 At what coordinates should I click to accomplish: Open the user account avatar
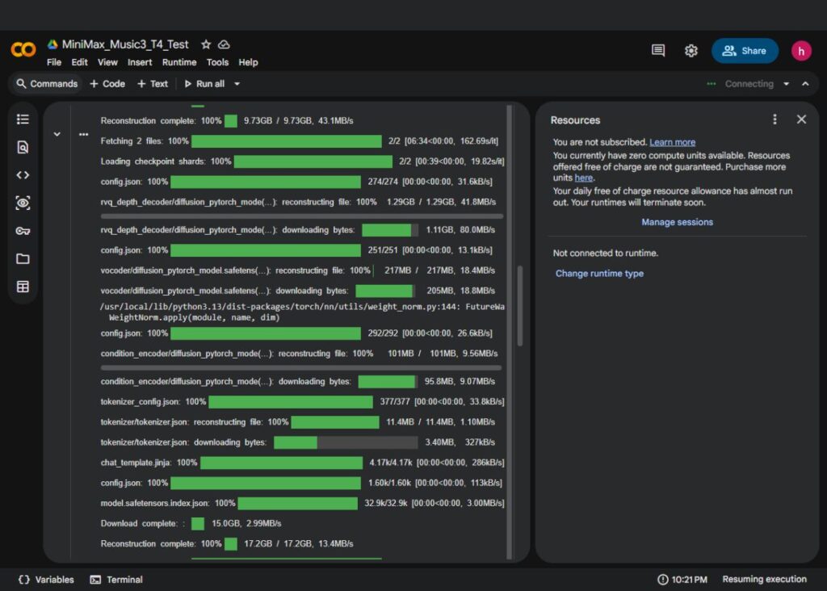801,51
